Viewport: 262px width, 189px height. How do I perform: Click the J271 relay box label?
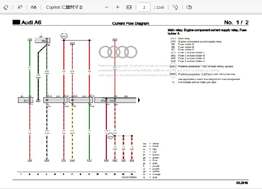coord(58,96)
